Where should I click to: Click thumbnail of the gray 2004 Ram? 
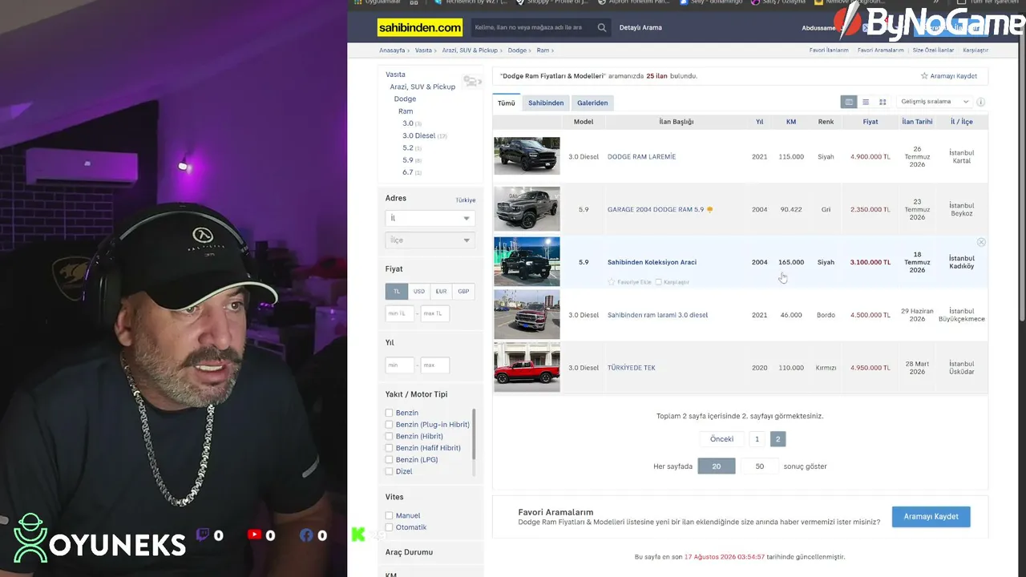[x=527, y=208]
